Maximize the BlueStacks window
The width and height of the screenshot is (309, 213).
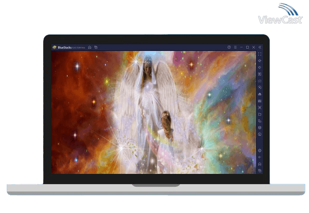tap(247, 47)
